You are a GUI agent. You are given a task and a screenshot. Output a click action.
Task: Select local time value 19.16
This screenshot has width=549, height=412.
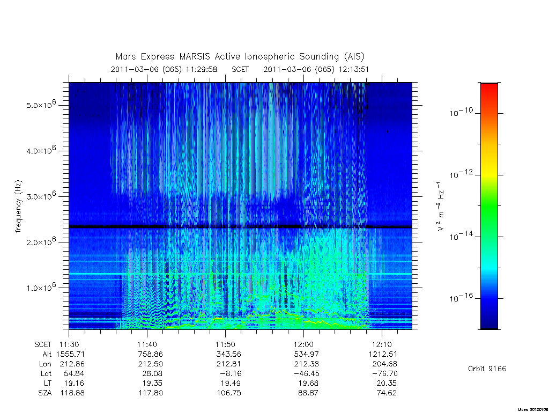74,383
